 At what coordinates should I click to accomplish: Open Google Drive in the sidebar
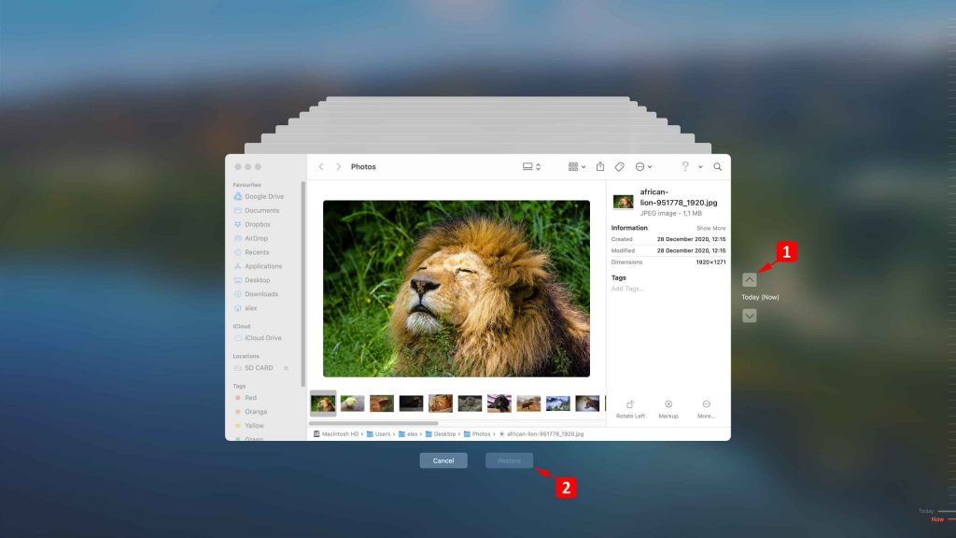tap(260, 196)
